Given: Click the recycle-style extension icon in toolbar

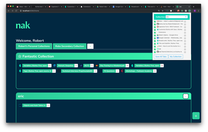Looking at the screenshot, I should [167, 11].
